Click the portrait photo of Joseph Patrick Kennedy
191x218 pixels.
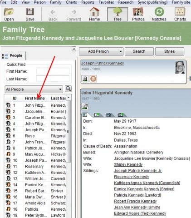pos(180,67)
